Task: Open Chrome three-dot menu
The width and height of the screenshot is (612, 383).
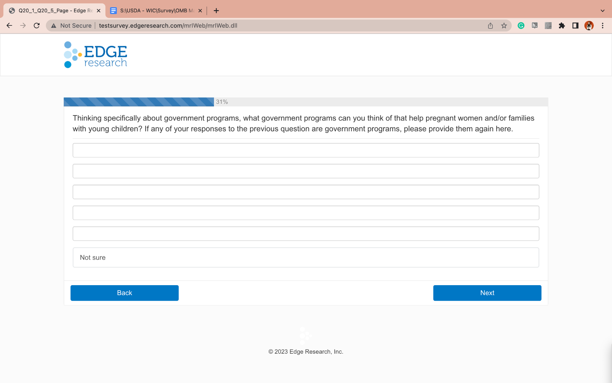Action: (x=602, y=26)
